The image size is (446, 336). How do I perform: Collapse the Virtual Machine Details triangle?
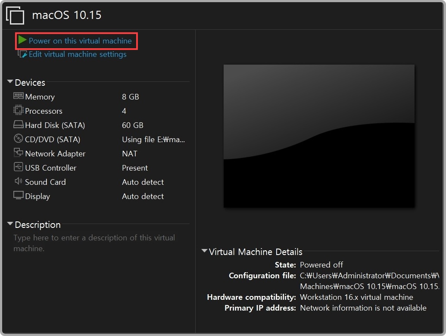pyautogui.click(x=204, y=251)
